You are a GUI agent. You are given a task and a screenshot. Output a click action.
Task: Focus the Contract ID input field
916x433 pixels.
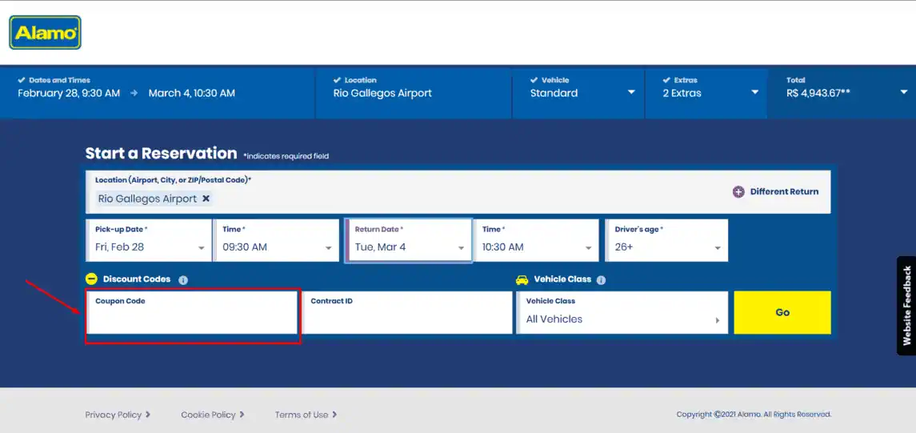tap(407, 313)
